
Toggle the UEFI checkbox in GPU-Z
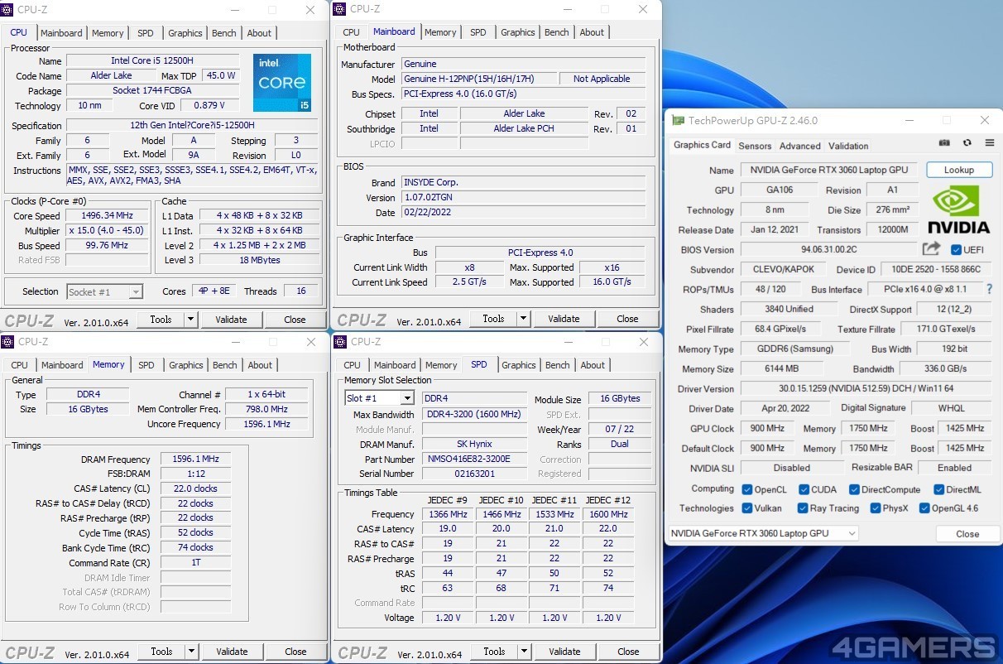coord(956,250)
